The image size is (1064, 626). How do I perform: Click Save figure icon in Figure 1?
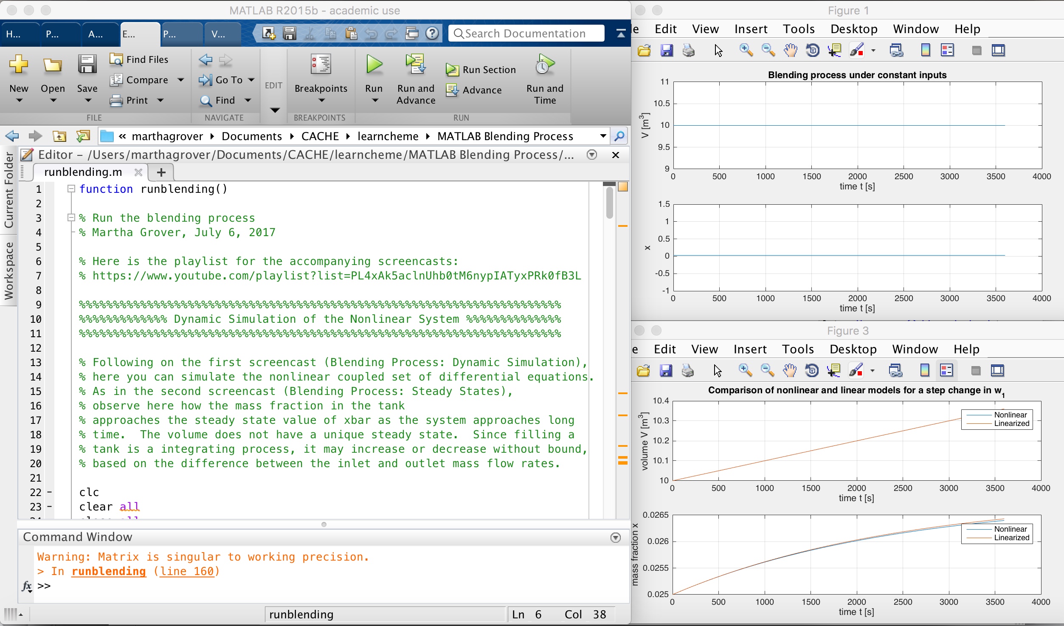(x=667, y=51)
